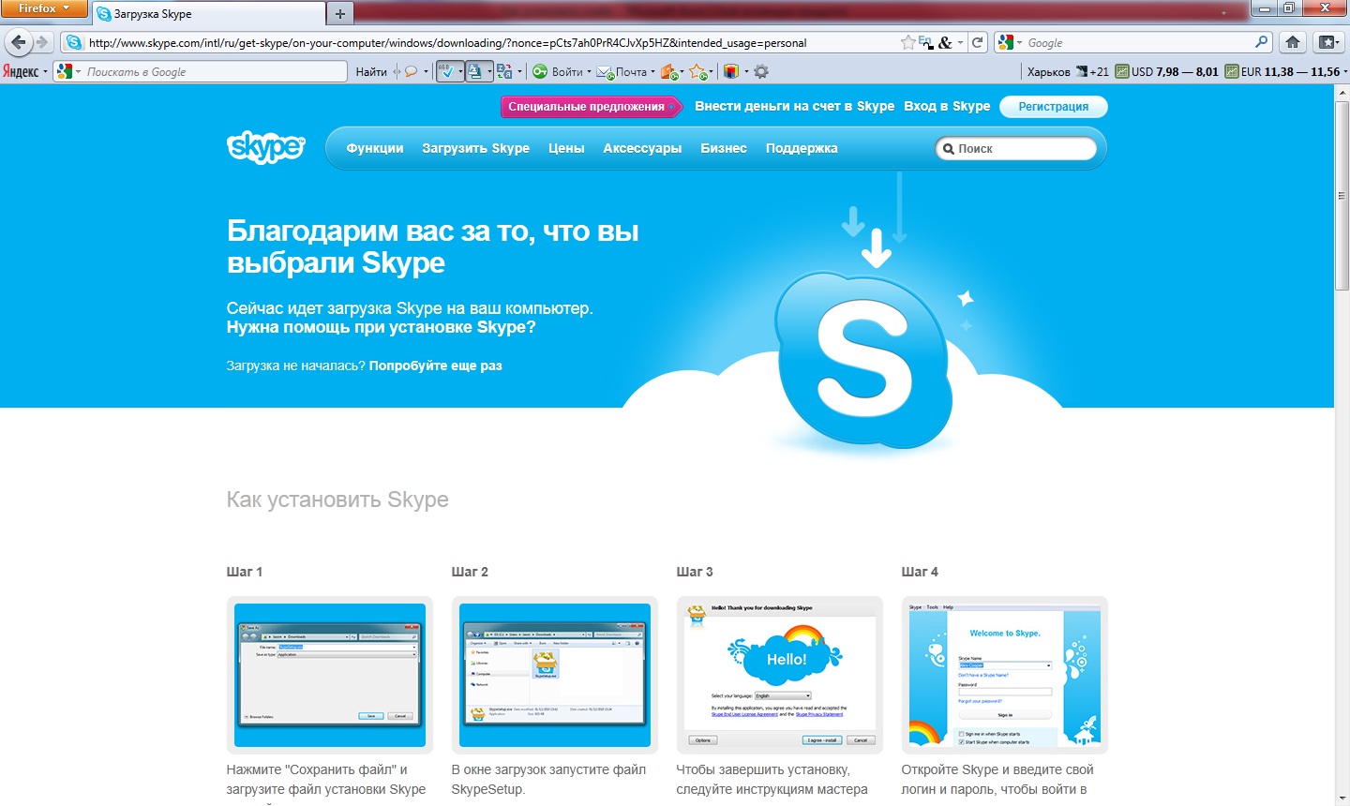
Task: Click the Харьков city label
Action: (1048, 72)
